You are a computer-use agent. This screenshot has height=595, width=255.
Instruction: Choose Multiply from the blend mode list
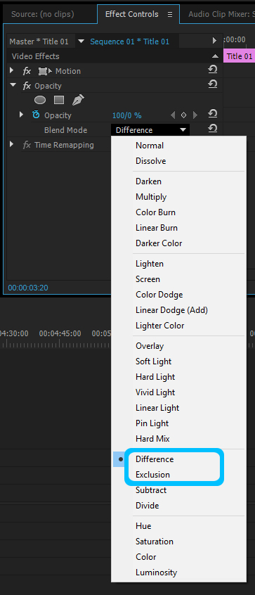click(x=151, y=197)
